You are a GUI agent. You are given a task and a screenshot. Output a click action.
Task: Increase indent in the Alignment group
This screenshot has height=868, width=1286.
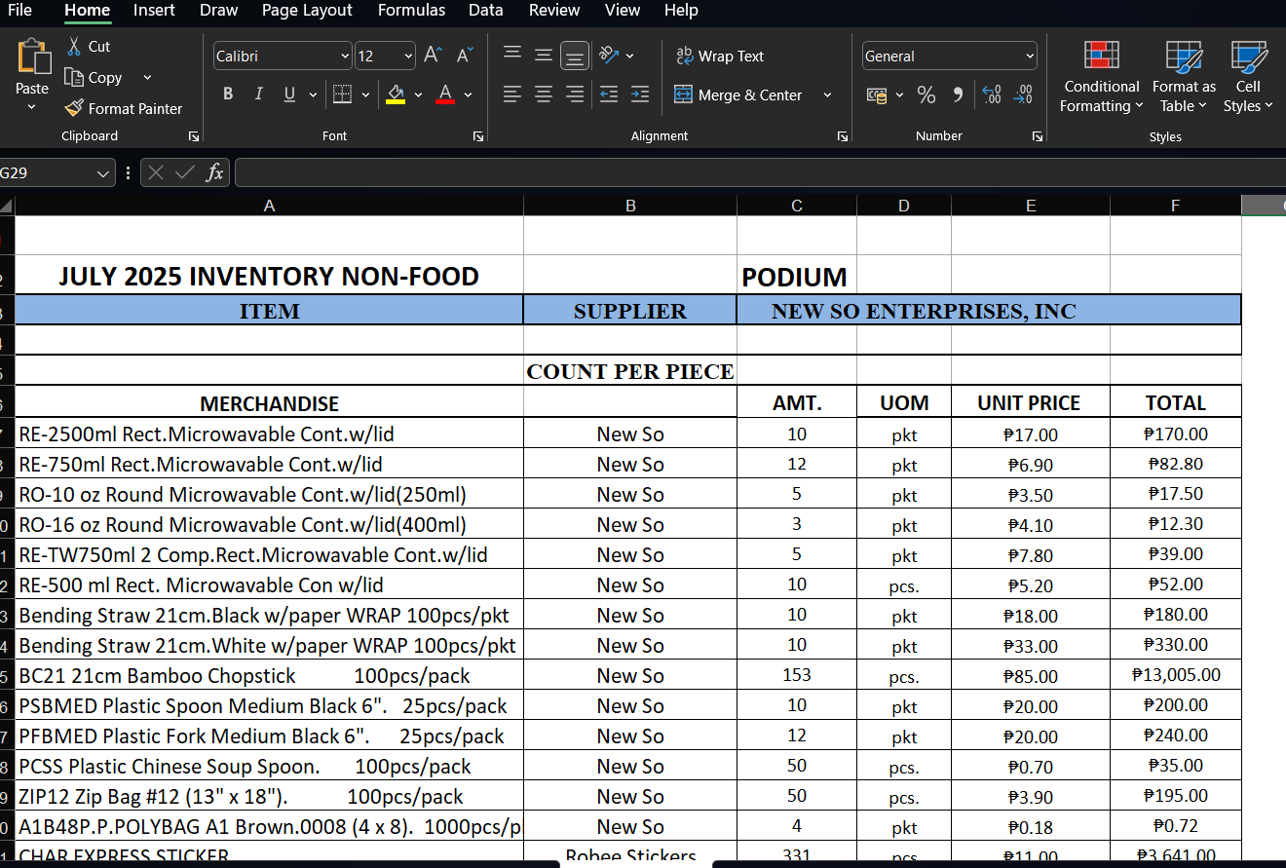pos(640,94)
